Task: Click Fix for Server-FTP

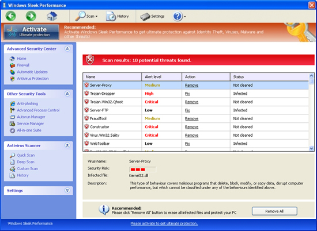Action: [x=187, y=110]
